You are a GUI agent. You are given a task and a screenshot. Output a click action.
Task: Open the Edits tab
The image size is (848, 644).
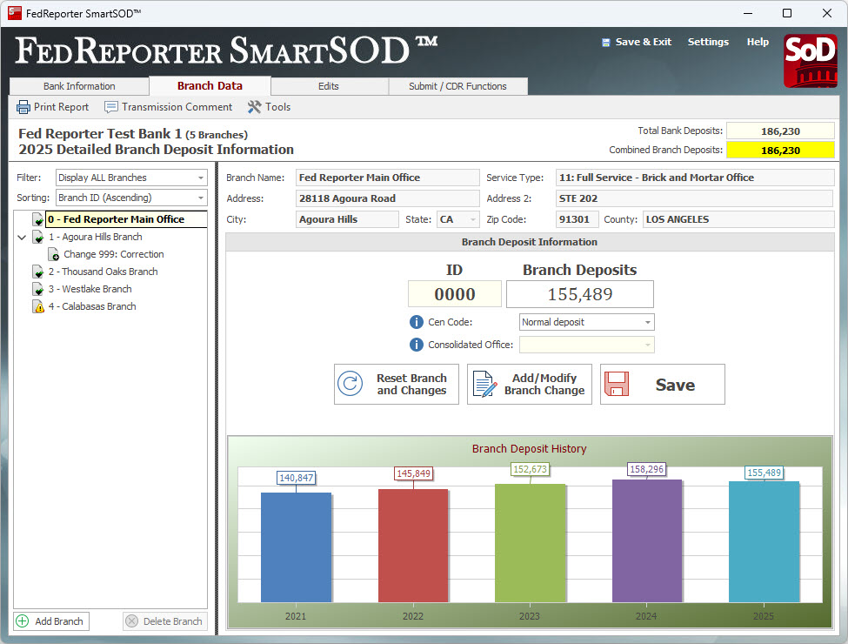[328, 86]
